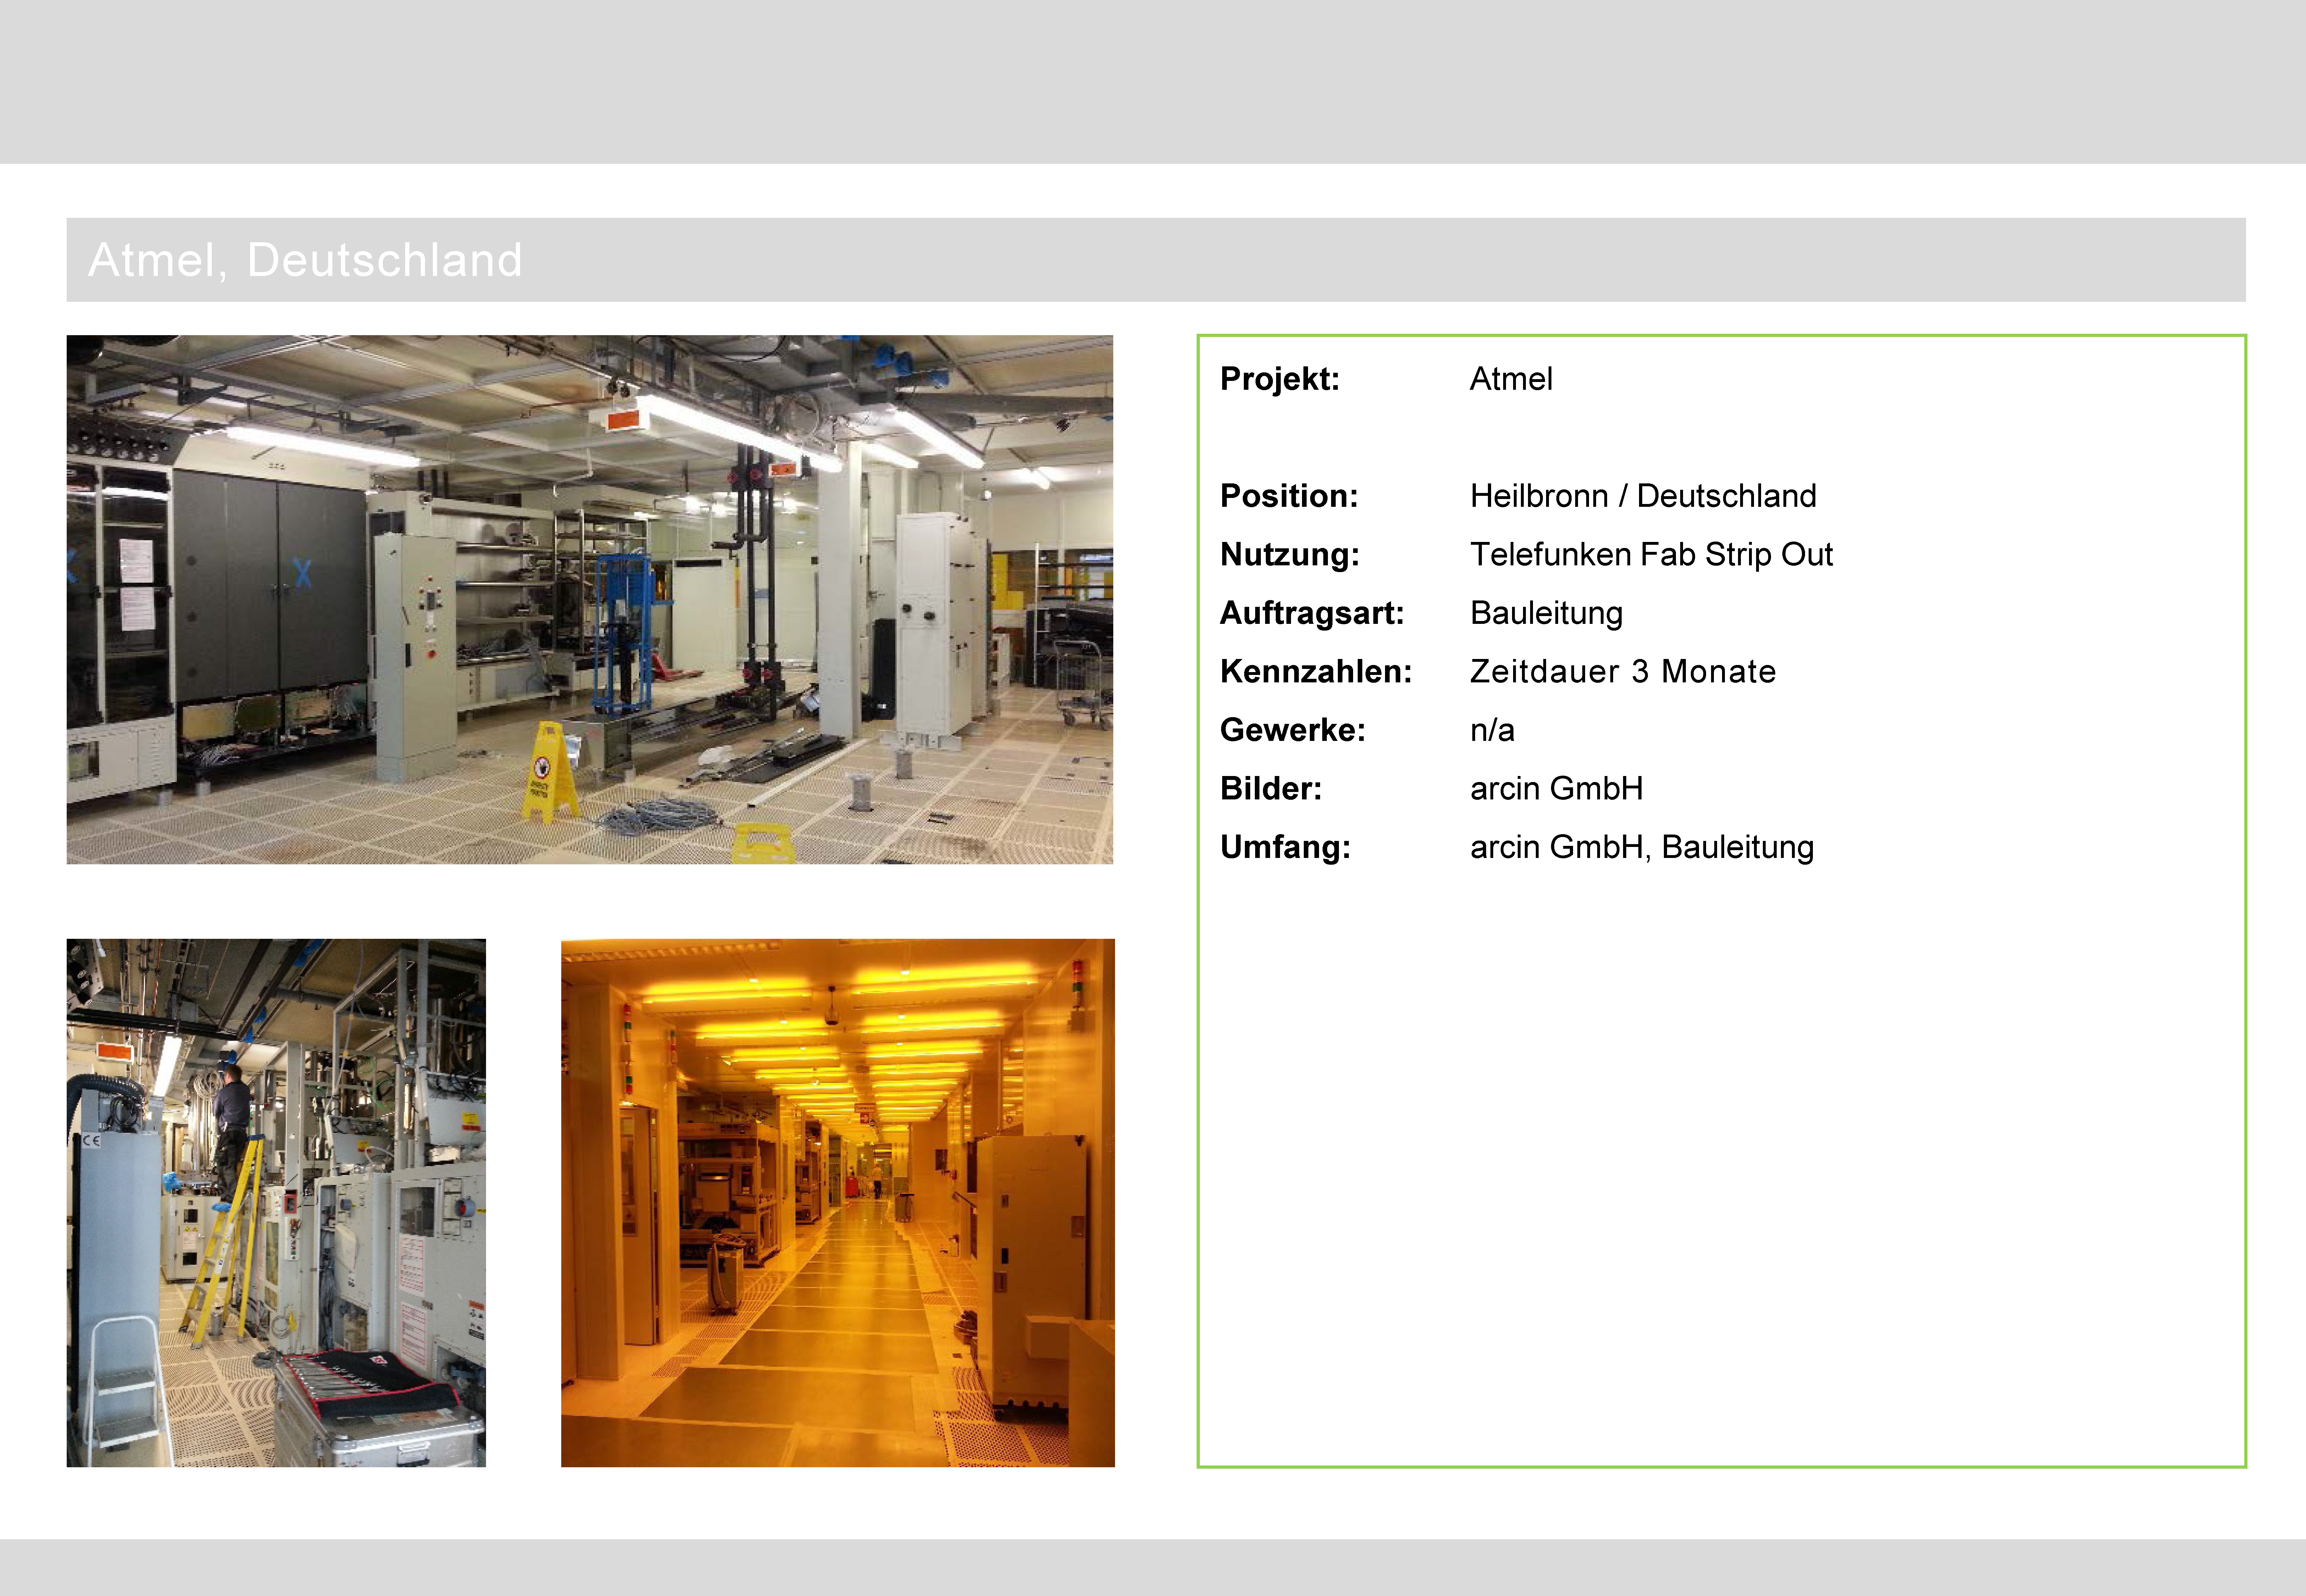Select 'Bauleitung' next to Auftragsart
Image resolution: width=2306 pixels, height=1596 pixels.
click(x=1546, y=613)
